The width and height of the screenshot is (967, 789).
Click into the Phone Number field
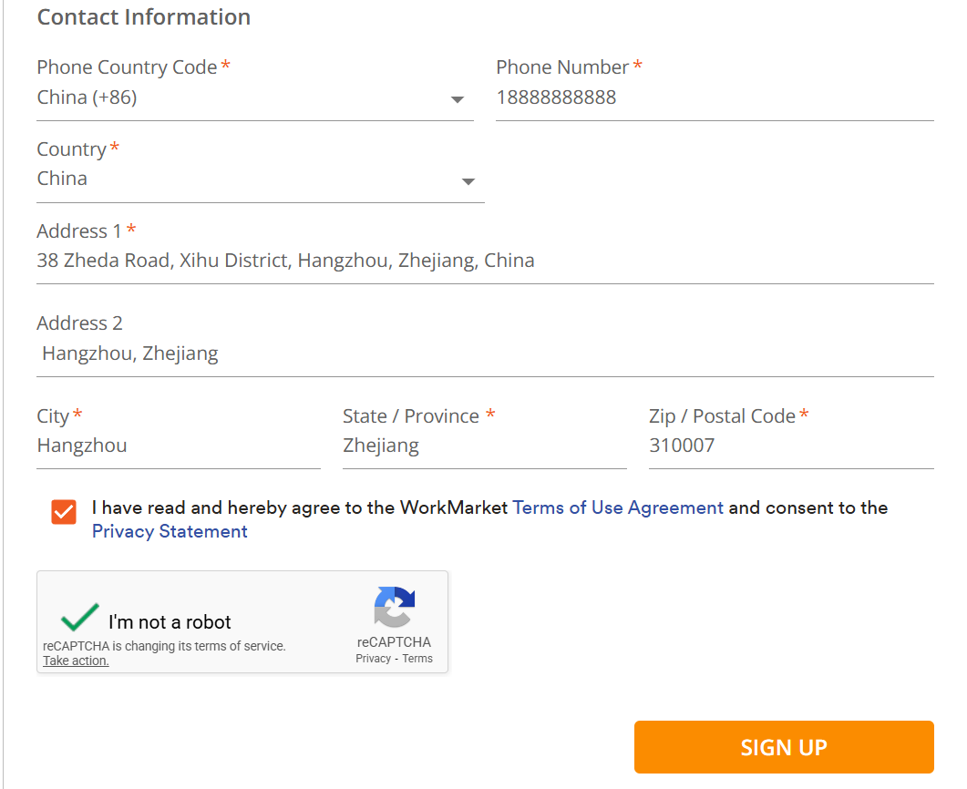[x=715, y=97]
